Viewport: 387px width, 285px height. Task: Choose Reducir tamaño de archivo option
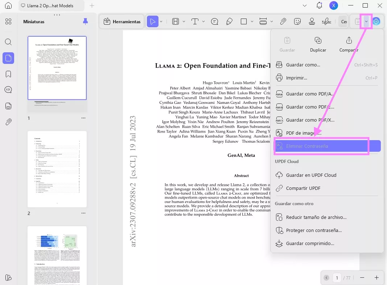coord(326,217)
